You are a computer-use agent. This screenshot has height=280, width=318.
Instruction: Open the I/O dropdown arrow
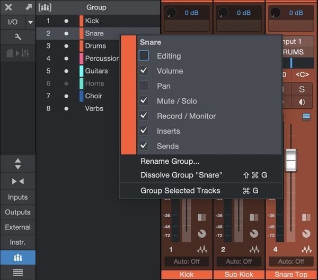tap(30, 22)
